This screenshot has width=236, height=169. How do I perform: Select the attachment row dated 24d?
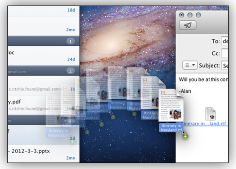[43, 56]
